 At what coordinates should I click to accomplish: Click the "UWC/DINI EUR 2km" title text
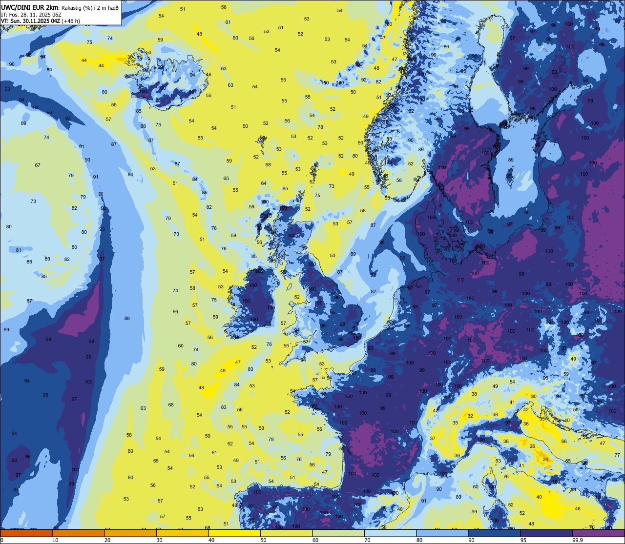pos(29,7)
